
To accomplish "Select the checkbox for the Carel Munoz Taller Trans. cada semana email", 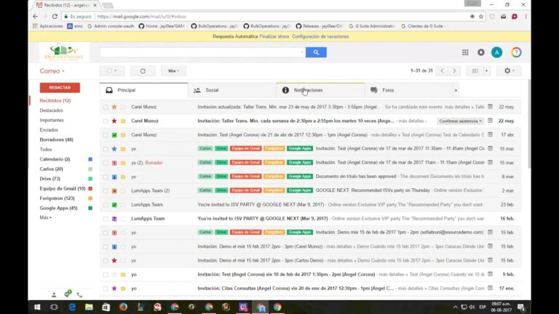I will (106, 121).
